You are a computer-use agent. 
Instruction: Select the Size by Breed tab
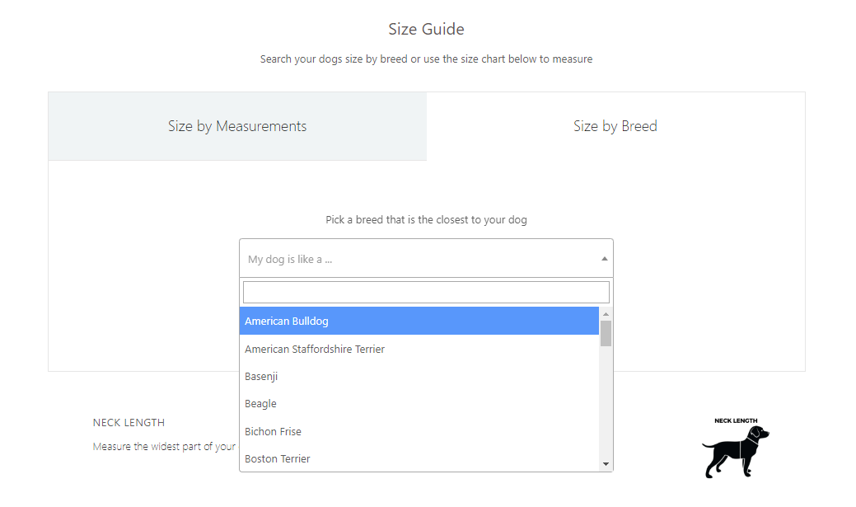click(x=615, y=126)
